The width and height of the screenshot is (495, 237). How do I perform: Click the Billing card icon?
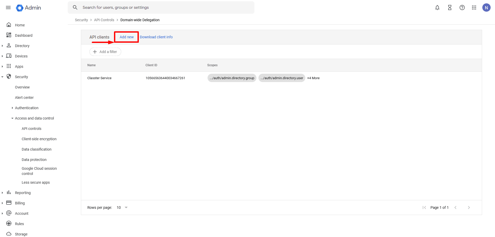click(x=9, y=203)
